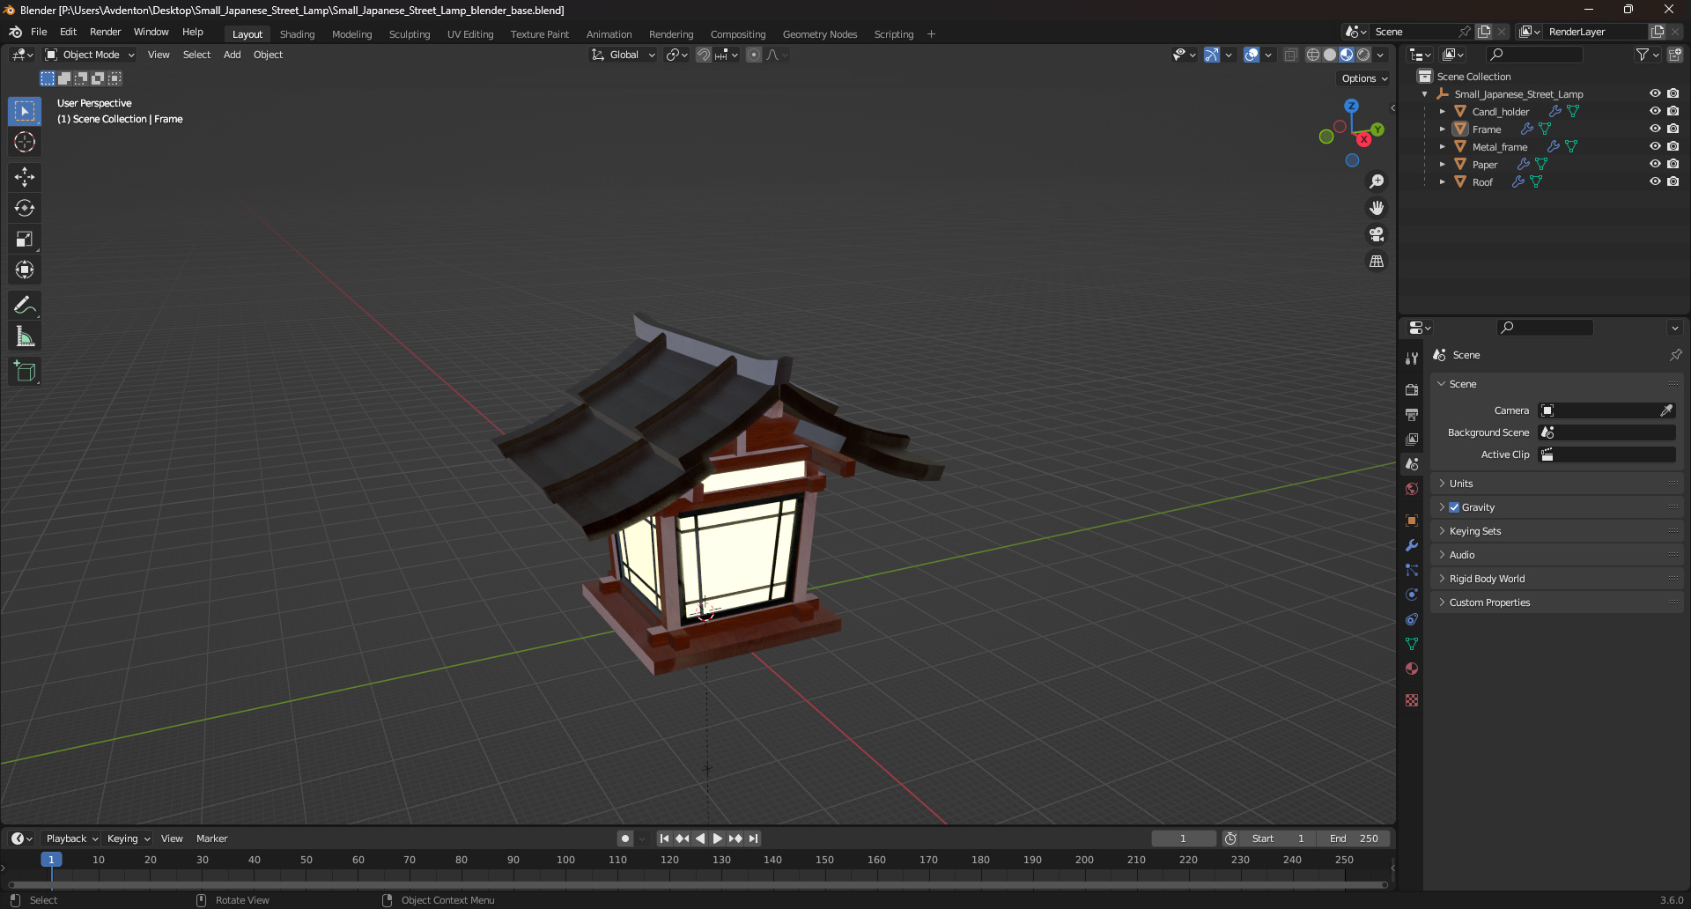Open the Output properties tab
Image resolution: width=1691 pixels, height=909 pixels.
click(x=1412, y=414)
